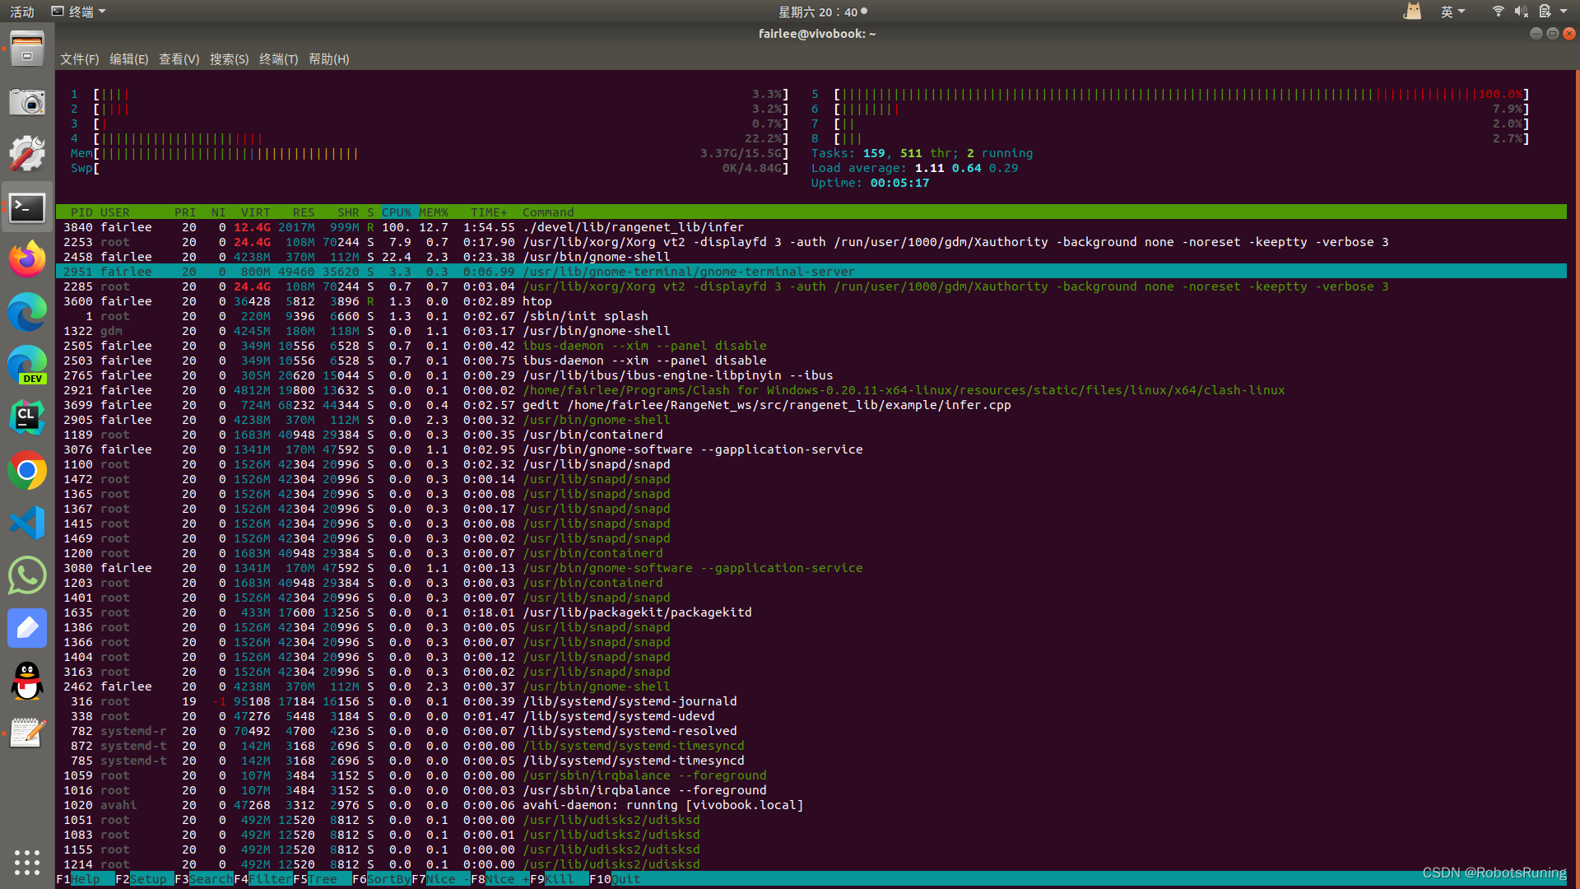The width and height of the screenshot is (1580, 889).
Task: Click the Mem usage meter bar
Action: pos(222,153)
